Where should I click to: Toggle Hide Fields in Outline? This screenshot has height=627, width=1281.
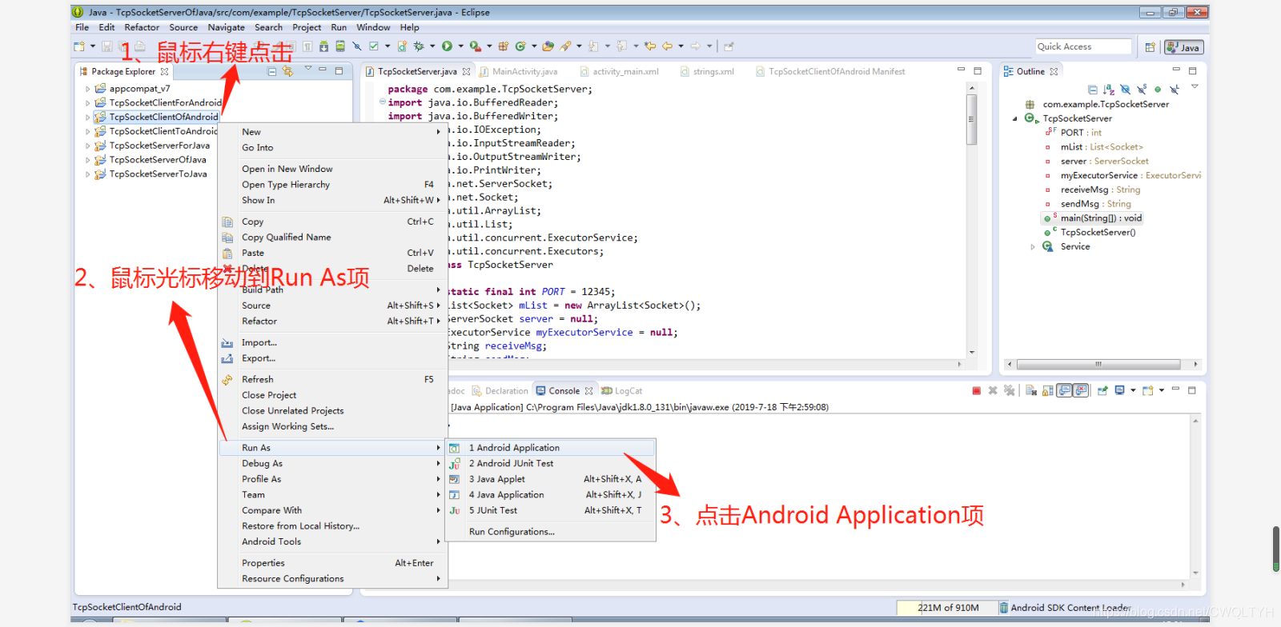pyautogui.click(x=1125, y=90)
